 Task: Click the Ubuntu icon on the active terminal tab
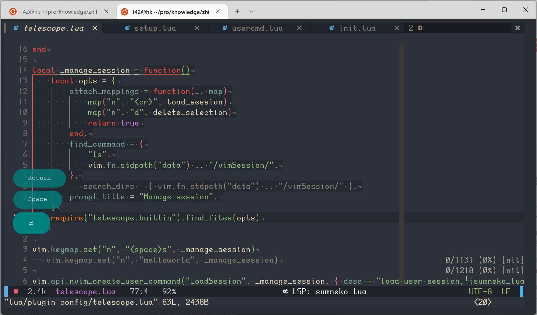click(x=125, y=11)
